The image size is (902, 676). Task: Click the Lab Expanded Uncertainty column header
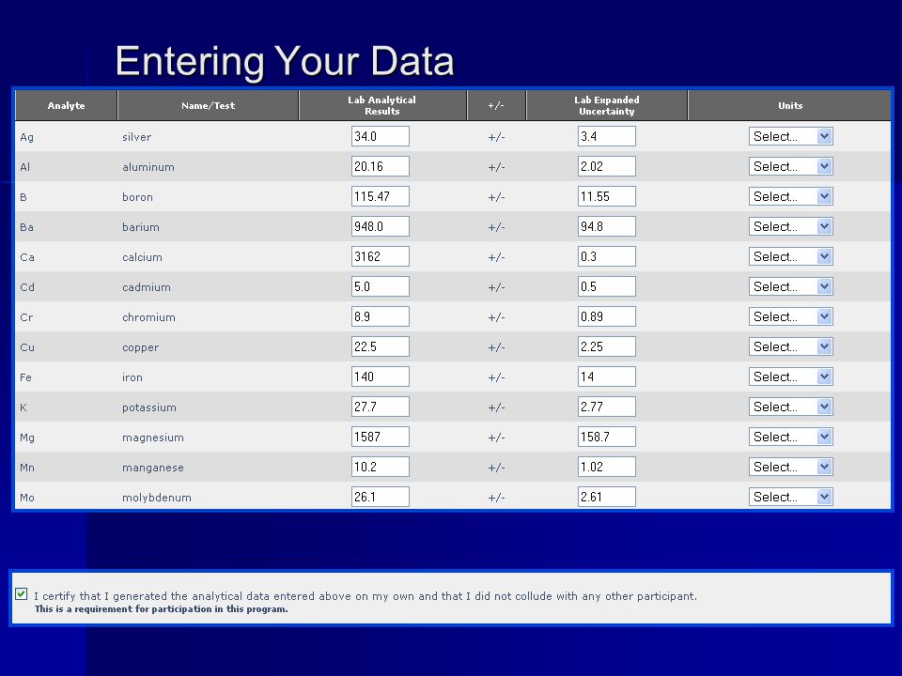point(607,105)
